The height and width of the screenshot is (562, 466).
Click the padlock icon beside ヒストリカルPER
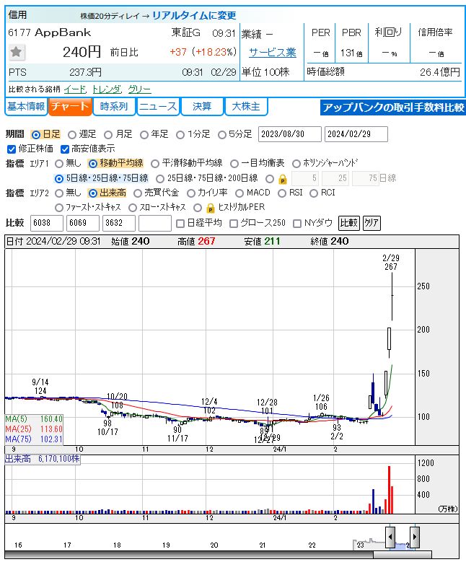coord(211,208)
